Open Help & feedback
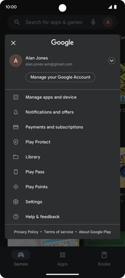Viewport: 125px width, 278px height. pos(63,217)
